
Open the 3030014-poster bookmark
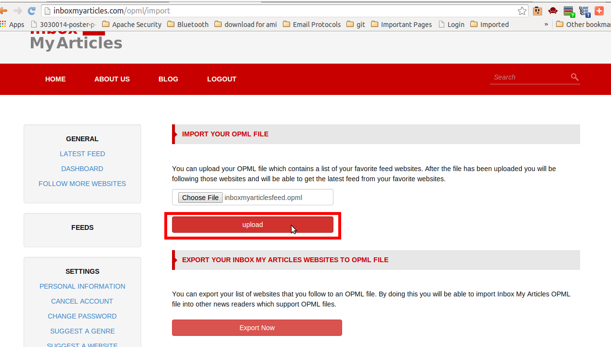pyautogui.click(x=63, y=24)
